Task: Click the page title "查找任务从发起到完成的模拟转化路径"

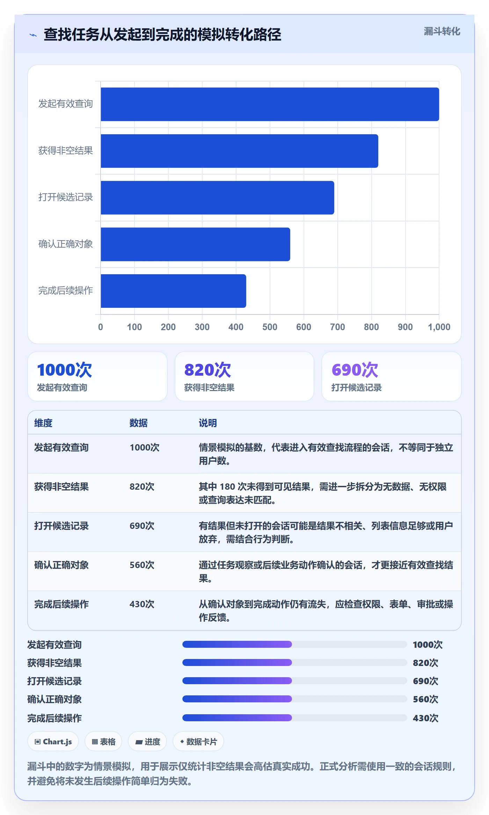Action: pyautogui.click(x=162, y=35)
